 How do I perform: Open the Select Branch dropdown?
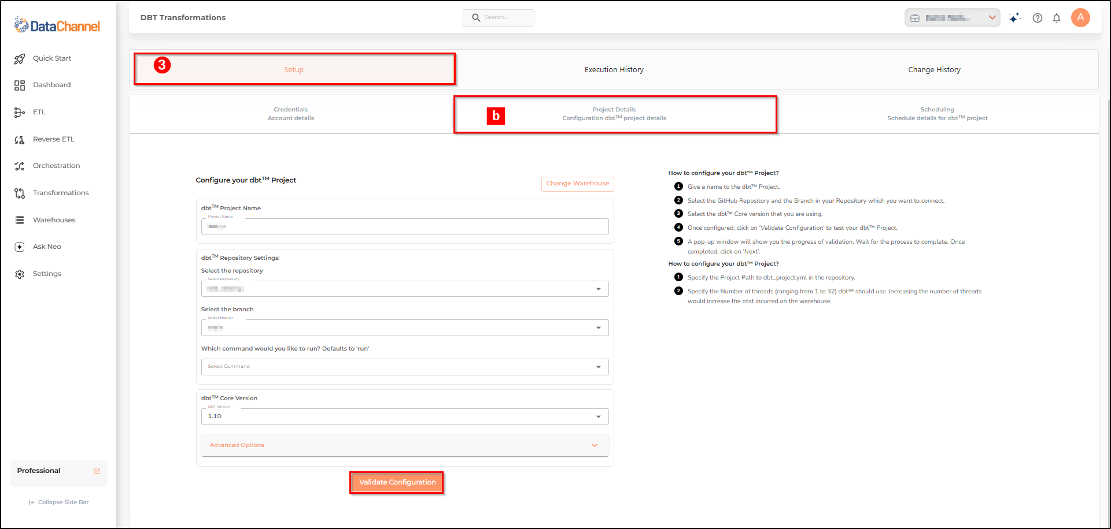[405, 328]
